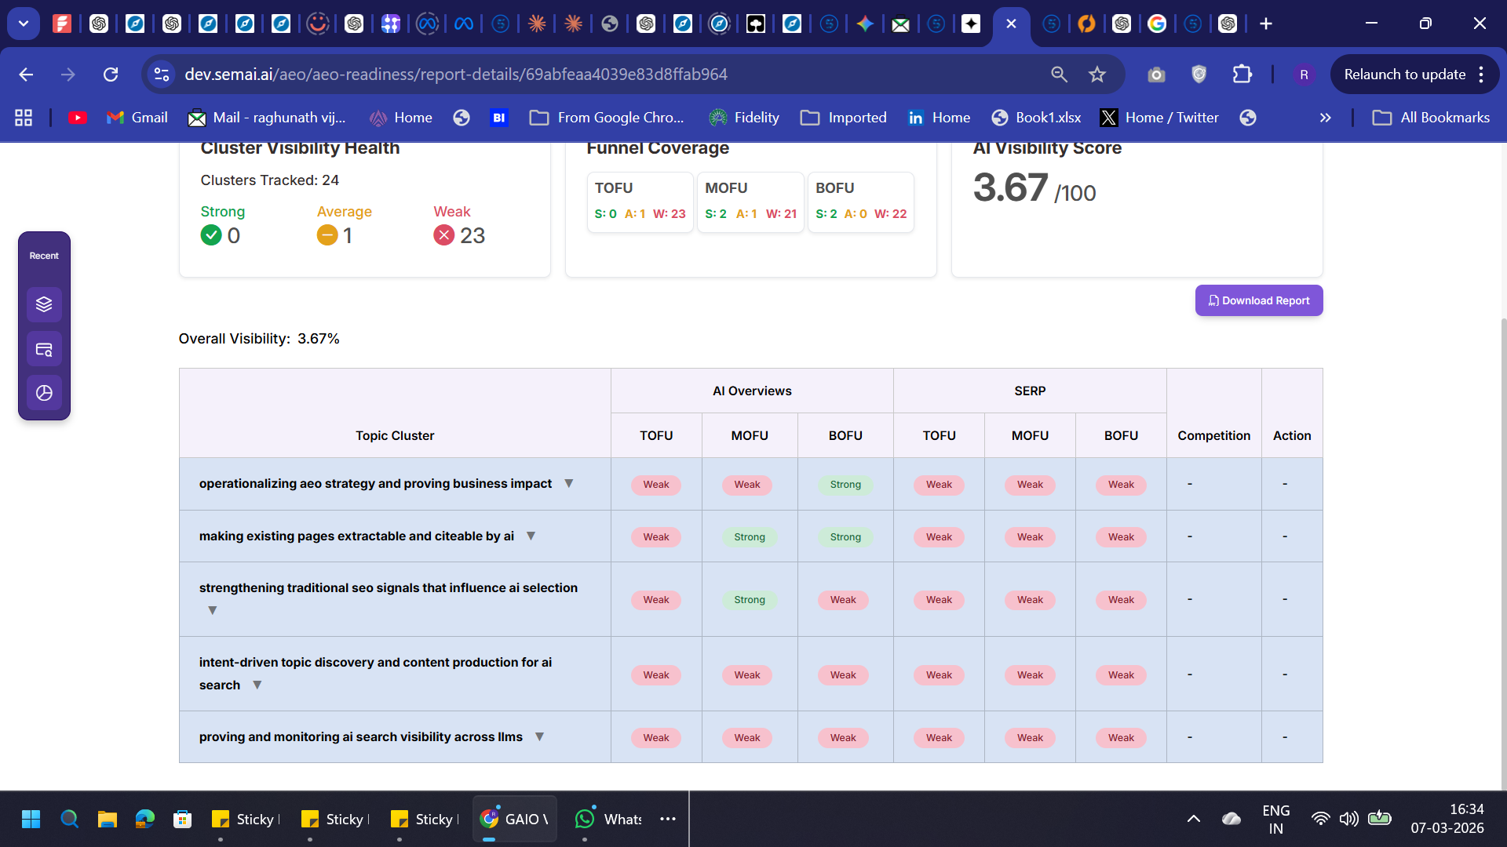Click the Download Report button
1507x847 pixels.
1258,300
